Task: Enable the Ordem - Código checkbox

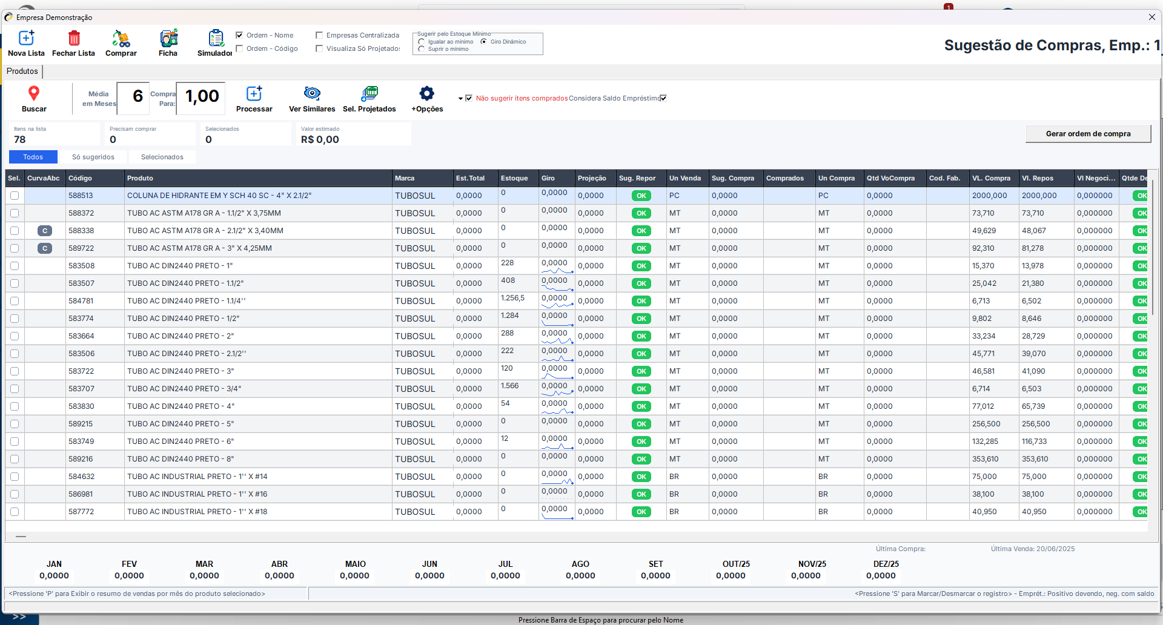Action: click(239, 48)
